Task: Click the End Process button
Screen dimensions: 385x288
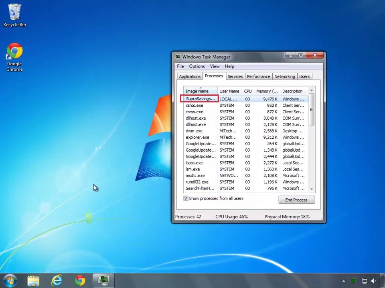Action: coord(297,200)
